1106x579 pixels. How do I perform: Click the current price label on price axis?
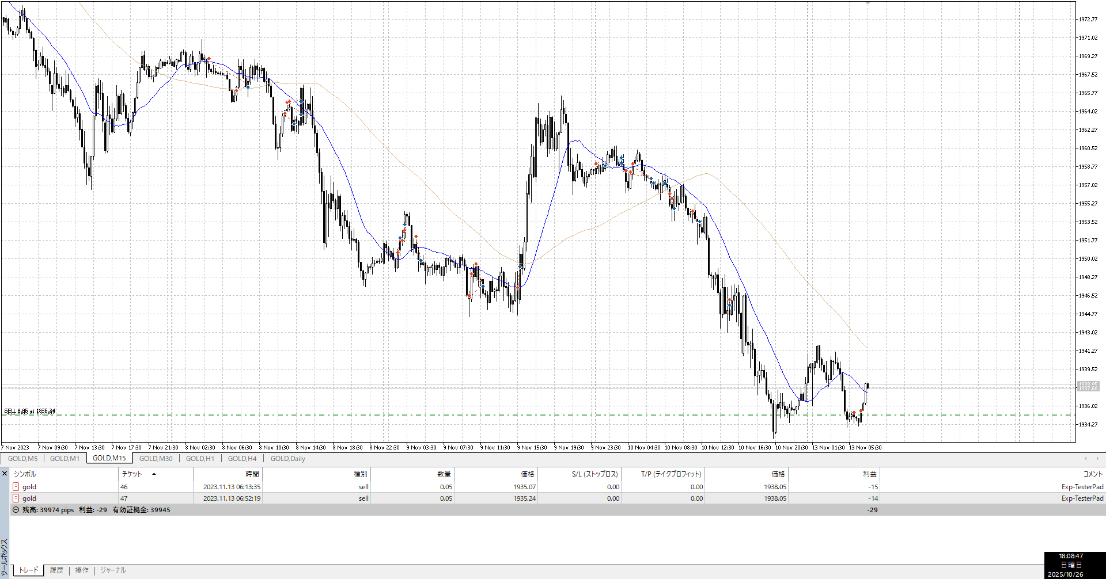point(1088,386)
